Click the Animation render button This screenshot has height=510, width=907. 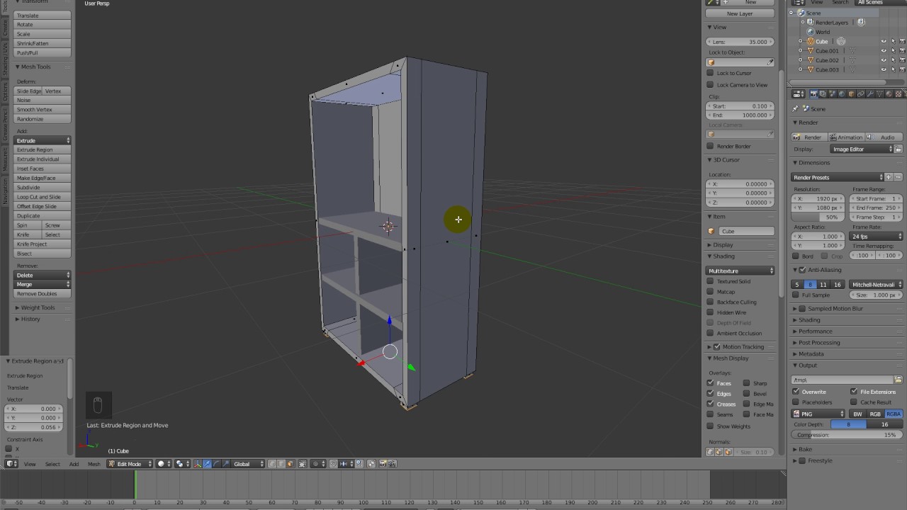point(847,137)
